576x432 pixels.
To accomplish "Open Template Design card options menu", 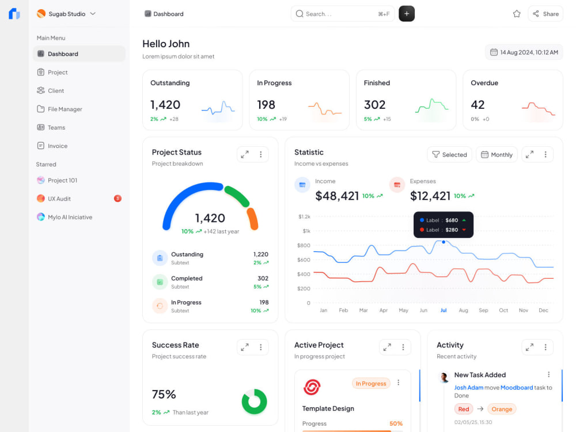I will click(398, 382).
